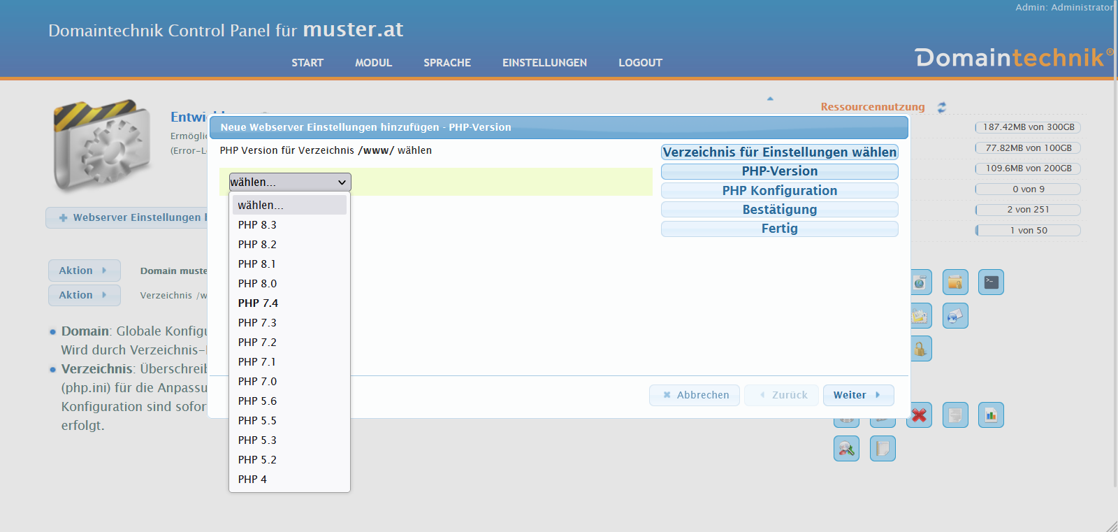Click the red X icon

[x=919, y=415]
